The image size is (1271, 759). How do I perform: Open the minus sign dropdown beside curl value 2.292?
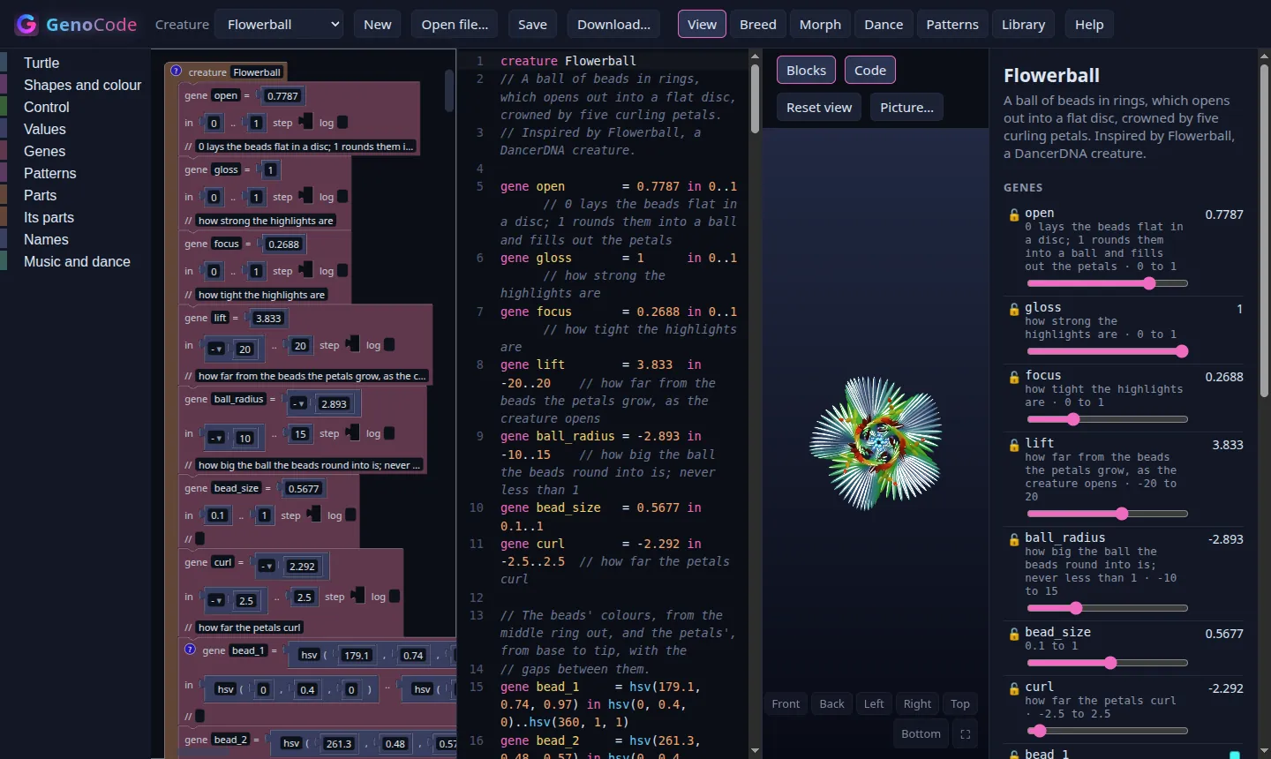tap(267, 566)
